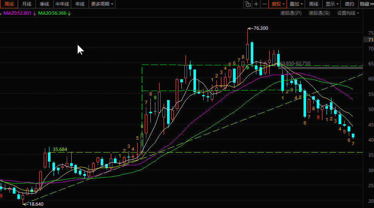
Task: Click the 港股通(沪) link
Action: point(291,13)
